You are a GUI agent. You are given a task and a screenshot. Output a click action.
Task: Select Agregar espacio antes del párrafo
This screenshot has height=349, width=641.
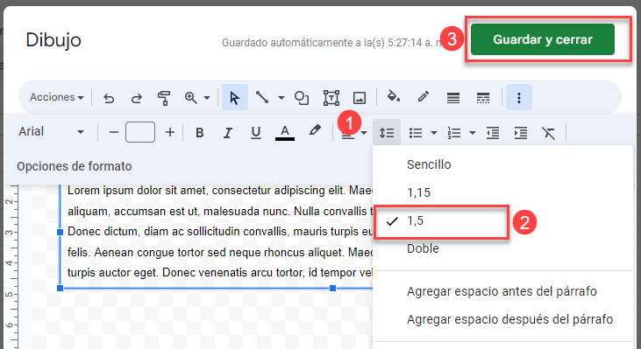(x=502, y=291)
